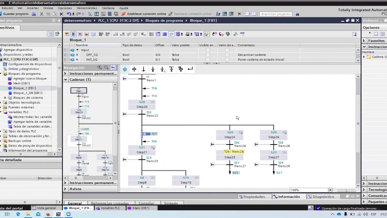Open the Edición menu
The width and height of the screenshot is (387, 218).
coord(7,8)
